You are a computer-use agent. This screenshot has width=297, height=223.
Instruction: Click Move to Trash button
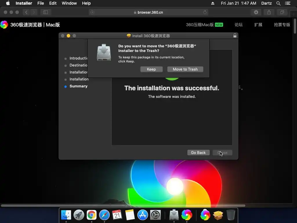[185, 69]
